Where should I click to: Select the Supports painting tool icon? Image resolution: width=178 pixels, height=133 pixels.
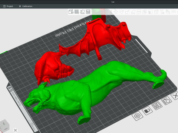tap(150, 12)
